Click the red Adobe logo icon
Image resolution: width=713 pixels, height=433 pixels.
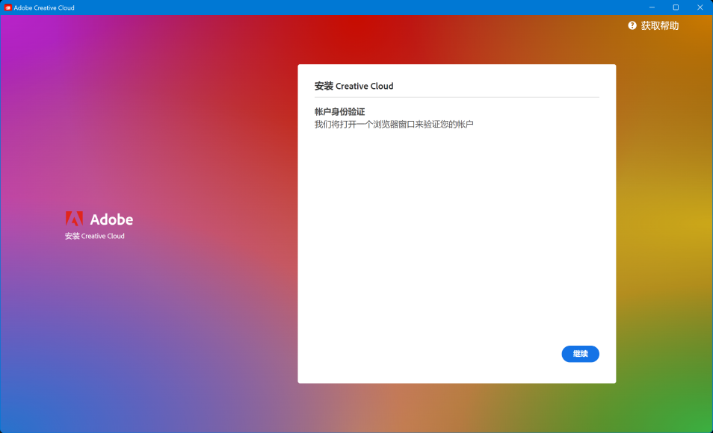point(74,219)
